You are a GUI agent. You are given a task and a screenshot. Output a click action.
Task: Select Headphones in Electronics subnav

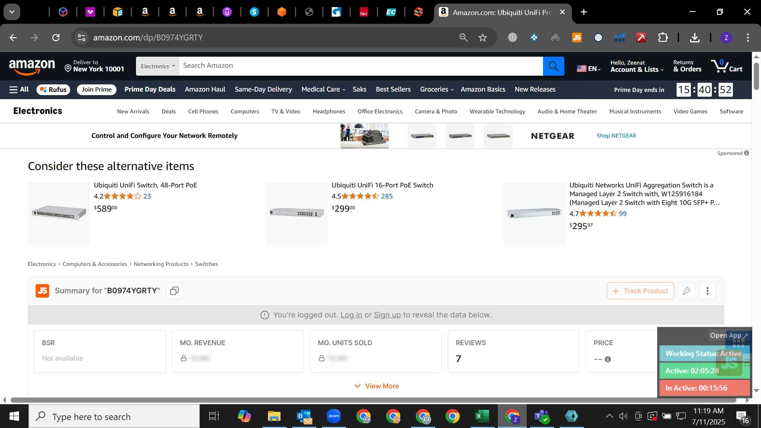pos(329,111)
